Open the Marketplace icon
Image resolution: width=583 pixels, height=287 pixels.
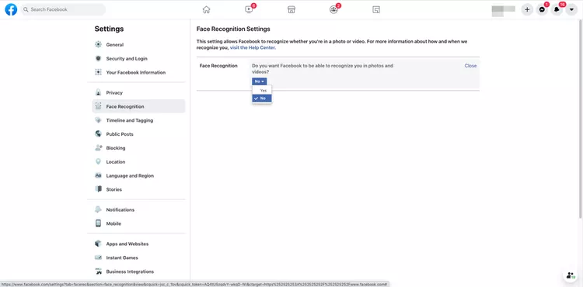291,9
